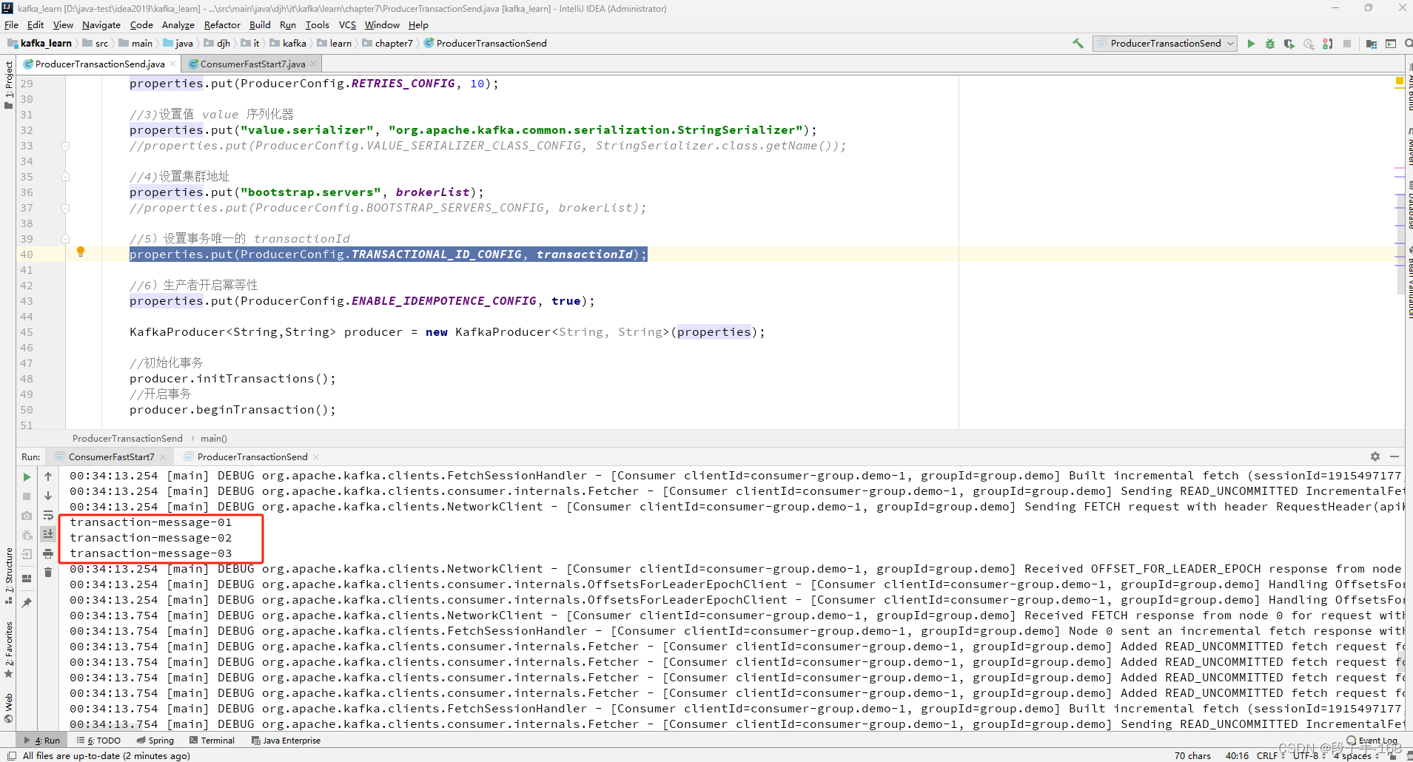Click the grey Stop icon in main toolbar
1413x762 pixels.
(1347, 44)
